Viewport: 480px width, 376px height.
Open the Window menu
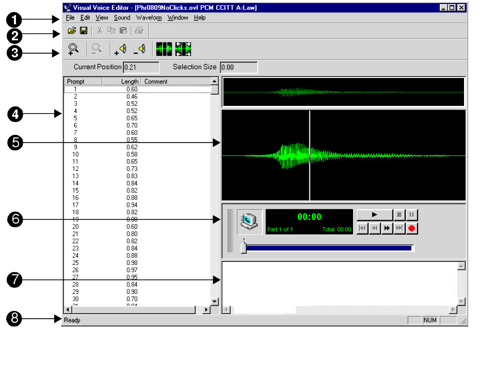click(177, 18)
